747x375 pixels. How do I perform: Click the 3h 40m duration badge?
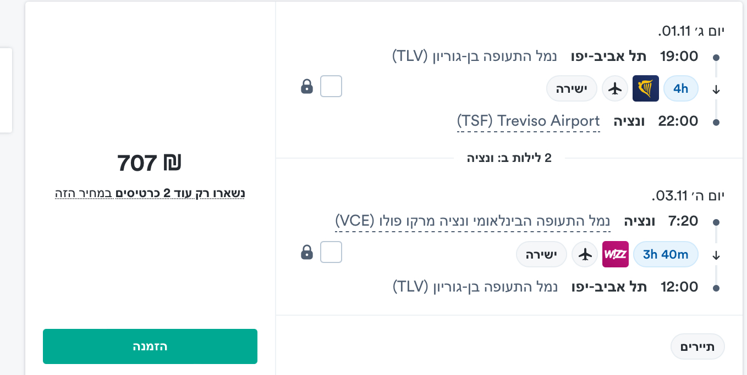click(666, 254)
